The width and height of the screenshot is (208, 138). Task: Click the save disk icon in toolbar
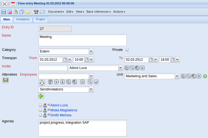[4, 12]
